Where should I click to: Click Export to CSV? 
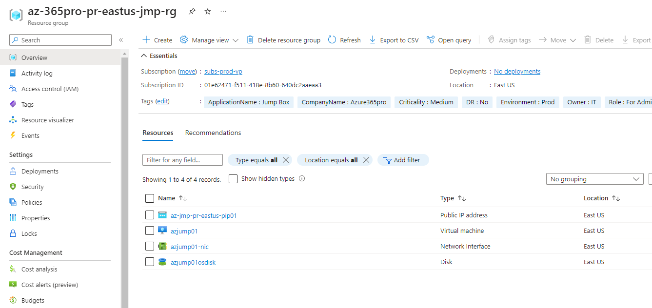[394, 40]
